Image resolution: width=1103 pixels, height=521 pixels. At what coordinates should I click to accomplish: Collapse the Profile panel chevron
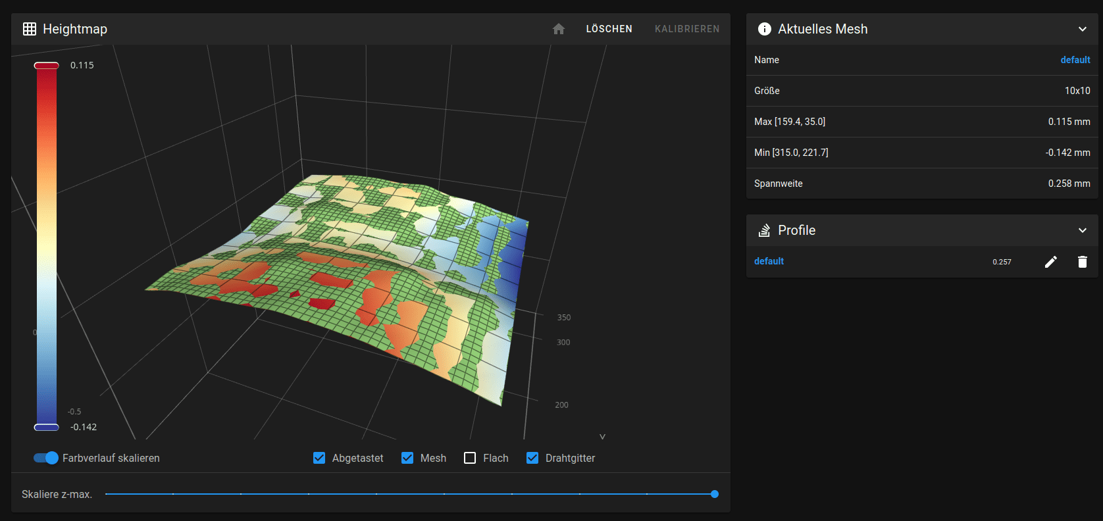(x=1082, y=230)
